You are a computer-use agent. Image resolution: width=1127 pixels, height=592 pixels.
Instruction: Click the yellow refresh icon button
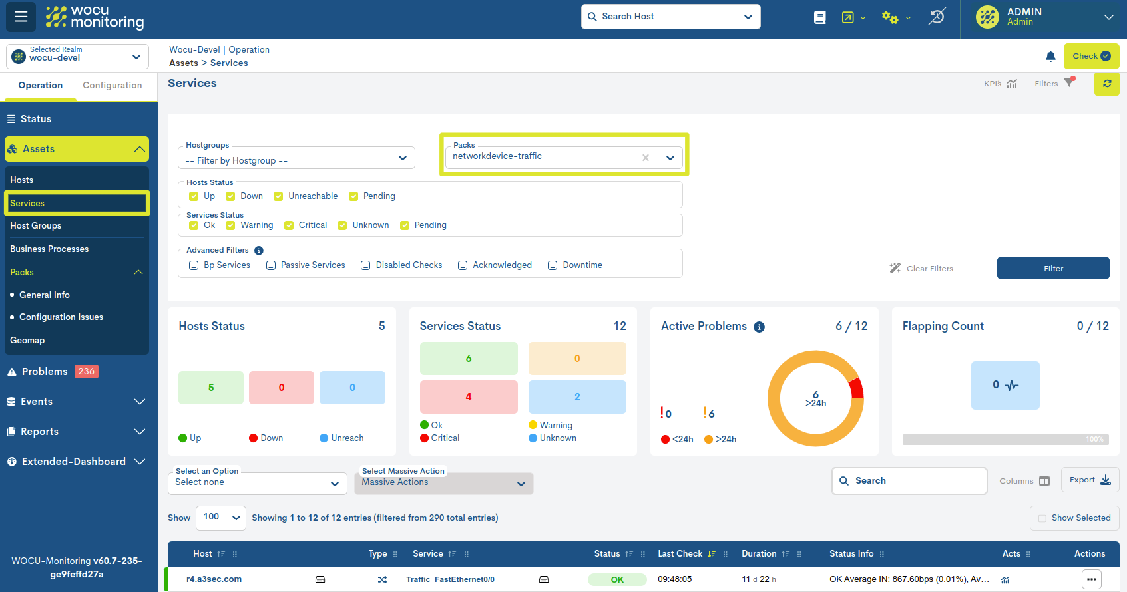point(1106,84)
